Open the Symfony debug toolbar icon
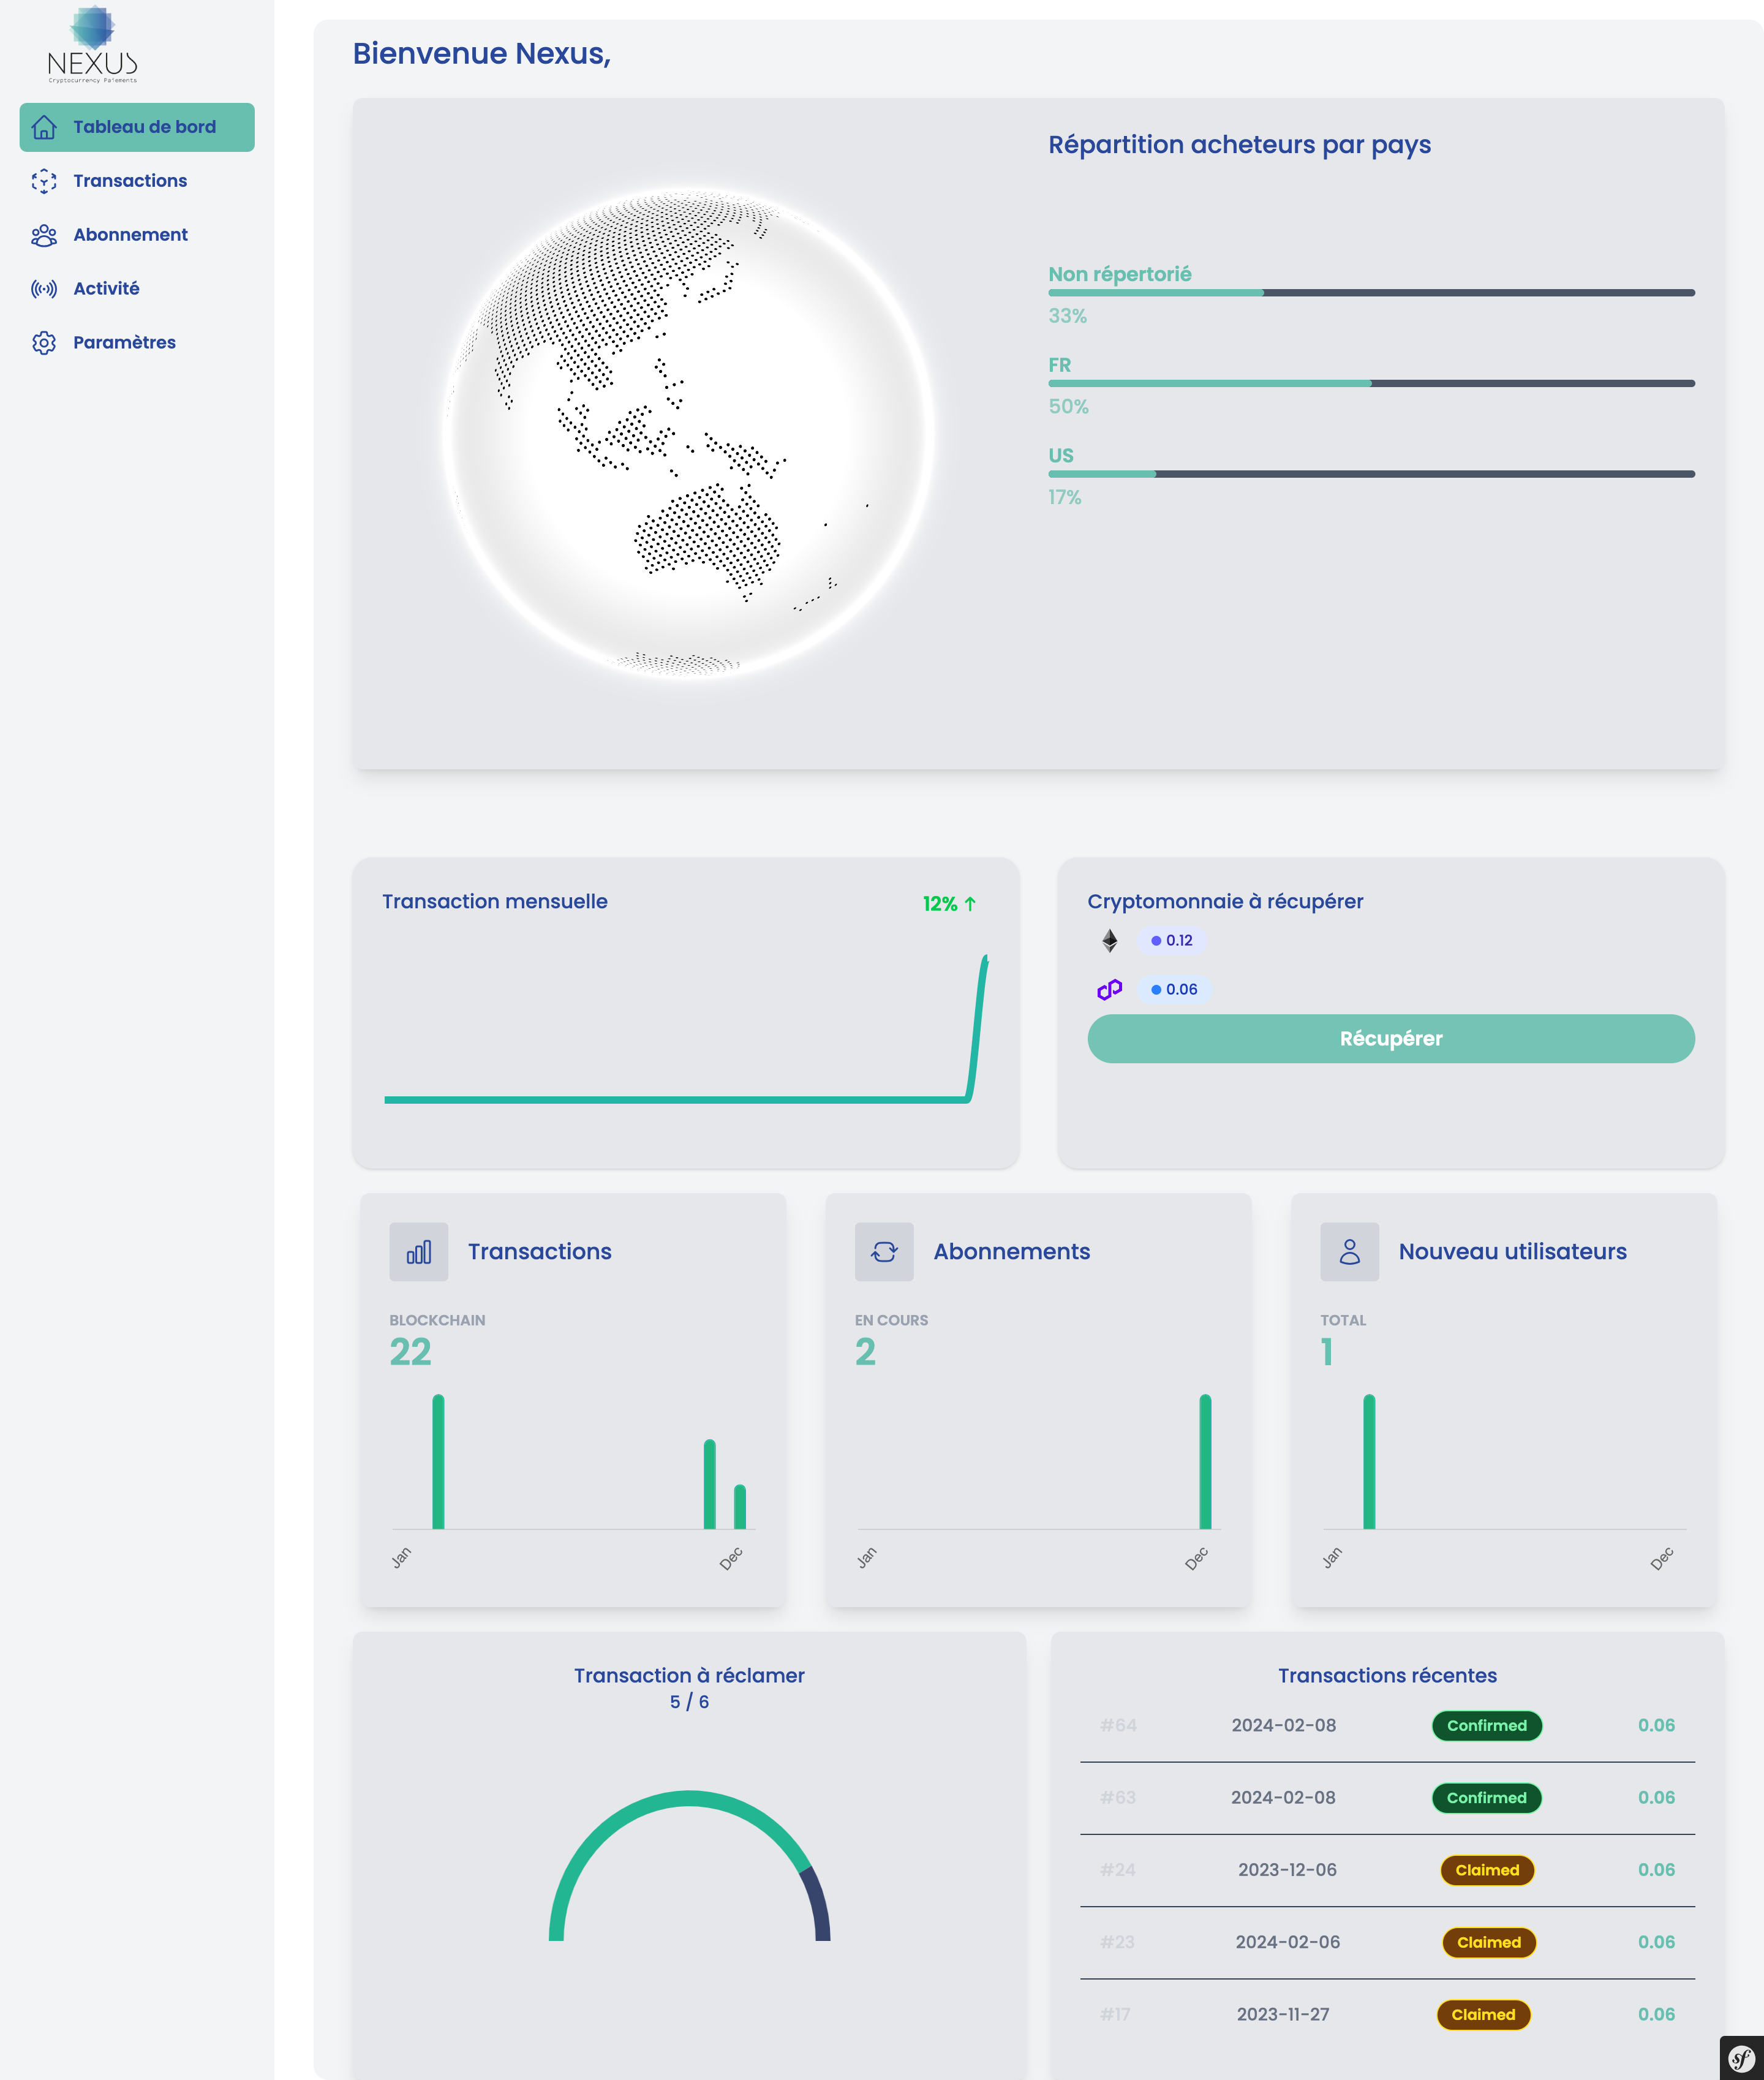Image resolution: width=1764 pixels, height=2080 pixels. point(1741,2058)
